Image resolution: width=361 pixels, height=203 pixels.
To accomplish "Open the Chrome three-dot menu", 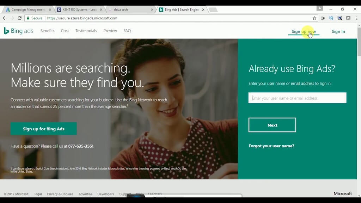I will point(357,18).
